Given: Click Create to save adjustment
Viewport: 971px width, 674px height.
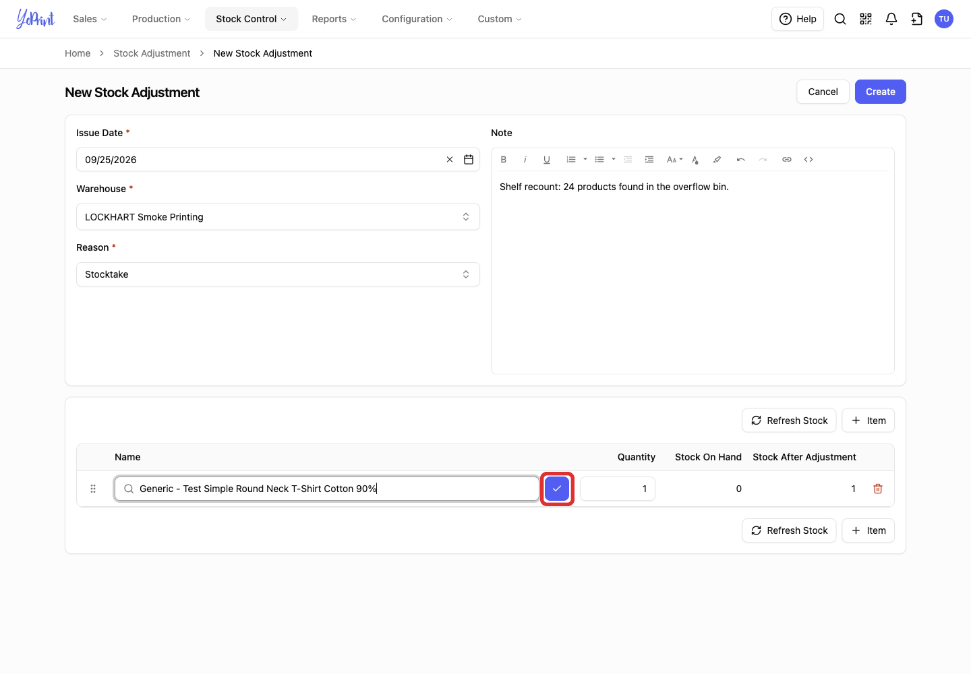Looking at the screenshot, I should coord(881,92).
